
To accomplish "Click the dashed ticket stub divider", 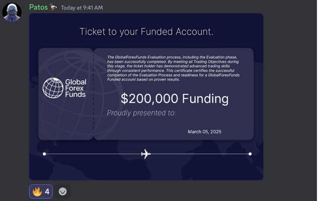I will click(93, 94).
